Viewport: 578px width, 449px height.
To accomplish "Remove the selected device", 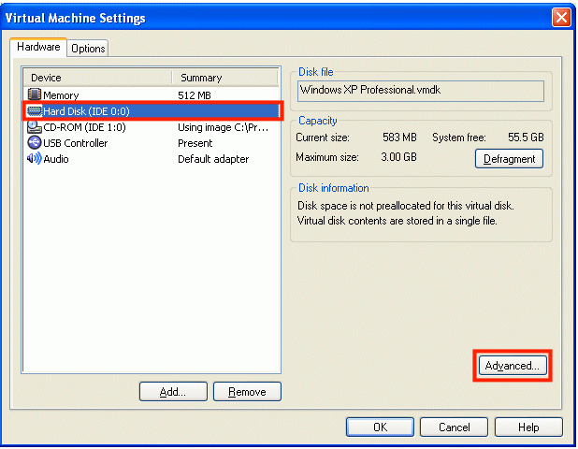I will pyautogui.click(x=247, y=392).
